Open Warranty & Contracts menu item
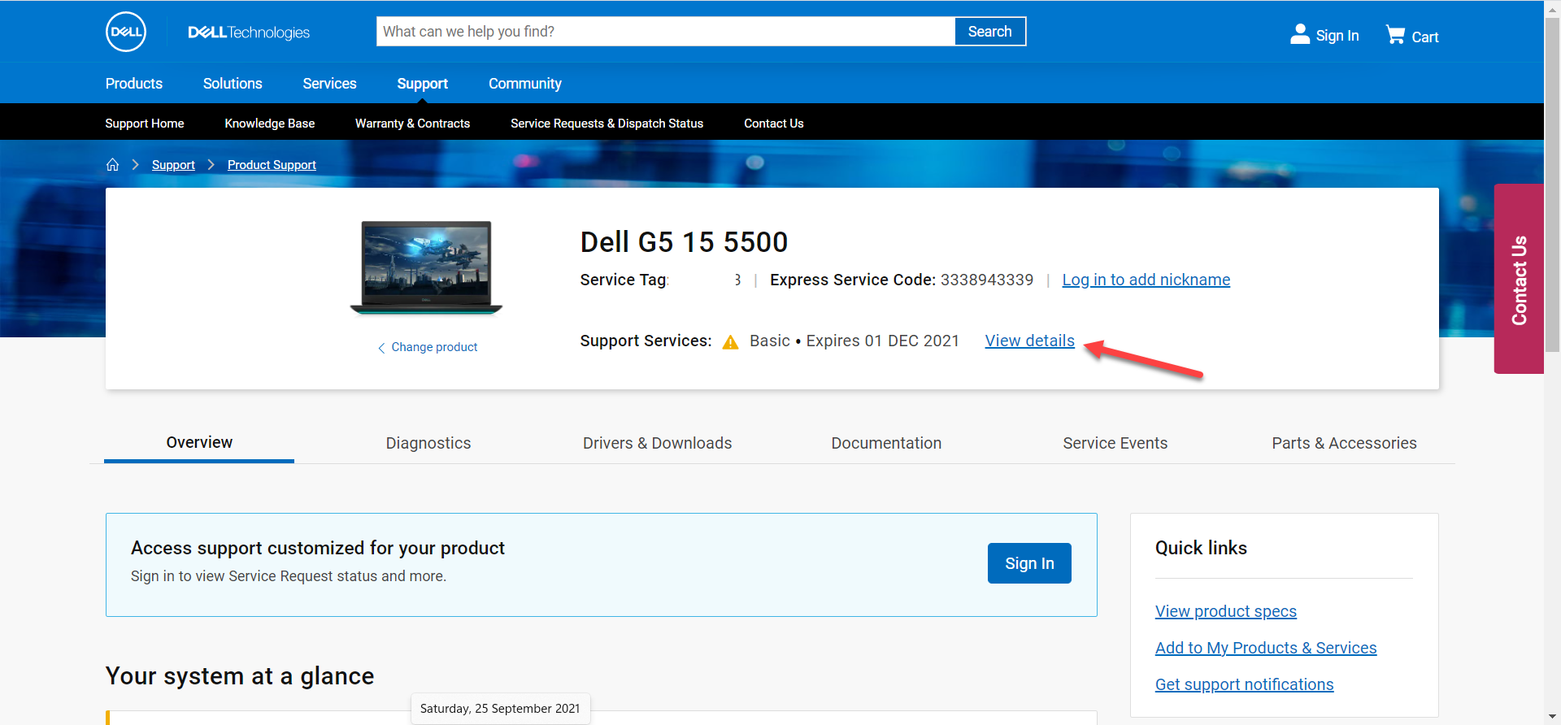The height and width of the screenshot is (725, 1561). click(412, 124)
